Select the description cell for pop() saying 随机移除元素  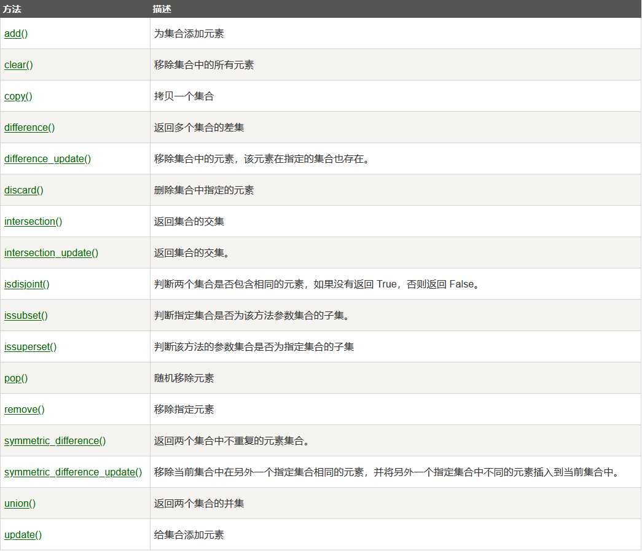[184, 378]
